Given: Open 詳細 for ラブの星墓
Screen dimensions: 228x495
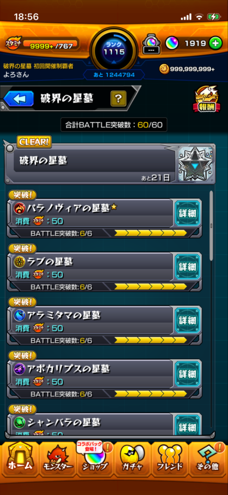Looking at the screenshot, I should 188,267.
